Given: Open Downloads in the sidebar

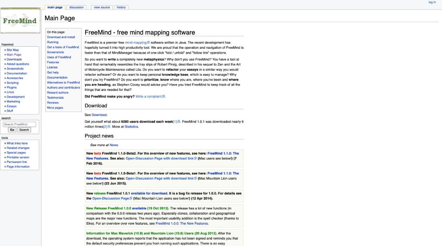Looking at the screenshot, I should (x=14, y=59).
